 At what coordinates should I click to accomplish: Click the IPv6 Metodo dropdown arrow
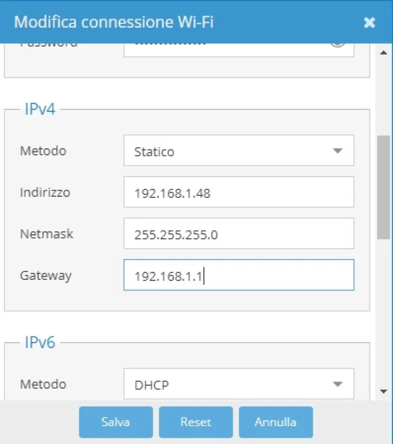337,384
